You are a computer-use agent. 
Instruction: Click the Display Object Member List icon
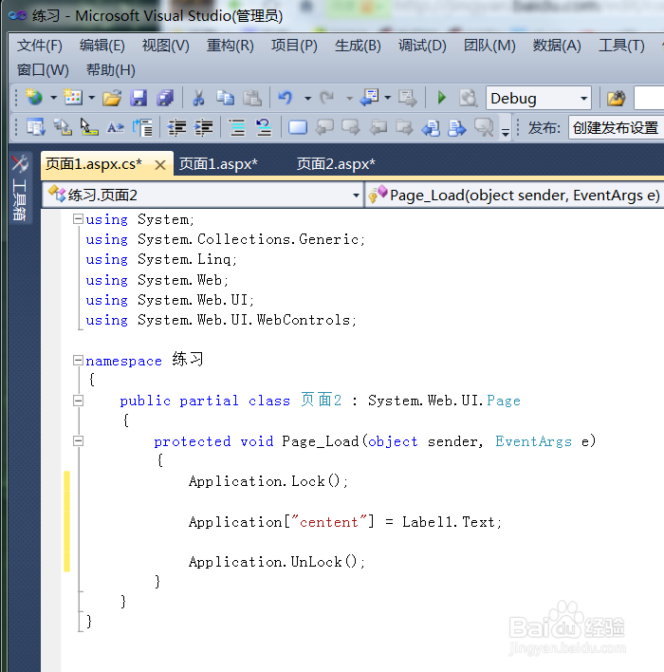[35, 127]
